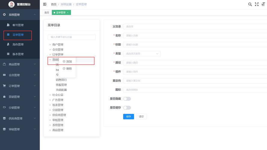This screenshot has width=267, height=150.
Task: Click 系统设置 breadcrumb link
Action: click(66, 4)
